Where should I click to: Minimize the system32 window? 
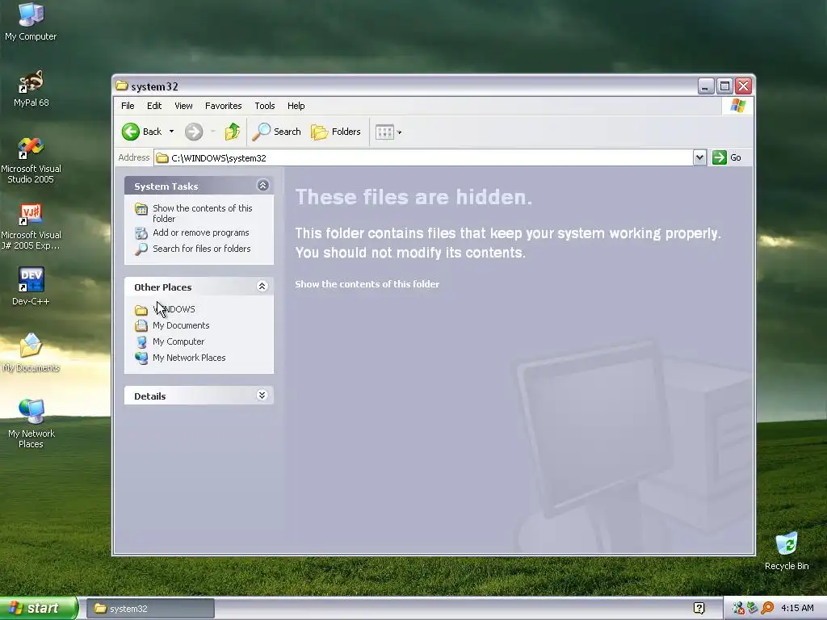click(x=706, y=86)
